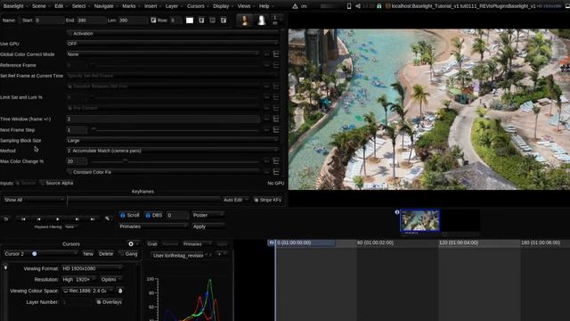Open the Show All keyframes dropdown
Screen dimensions: 570x321
pyautogui.click(x=34, y=200)
